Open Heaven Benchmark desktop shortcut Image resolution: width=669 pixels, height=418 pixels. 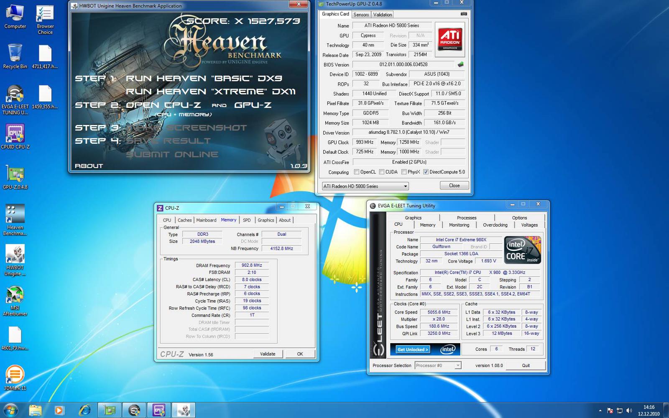pyautogui.click(x=15, y=220)
